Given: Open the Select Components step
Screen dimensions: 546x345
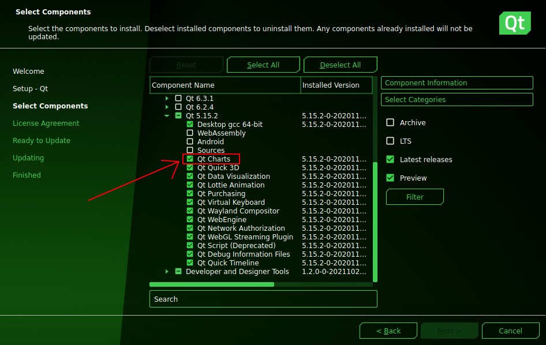Looking at the screenshot, I should (50, 106).
